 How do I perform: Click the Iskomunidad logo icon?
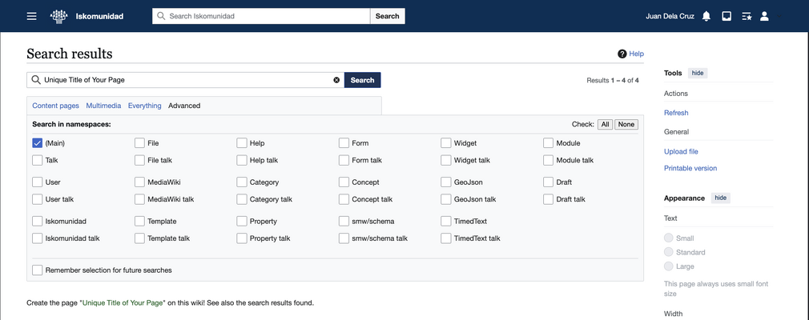tap(58, 16)
